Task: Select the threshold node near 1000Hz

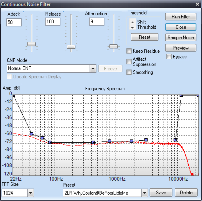Action: [110, 141]
